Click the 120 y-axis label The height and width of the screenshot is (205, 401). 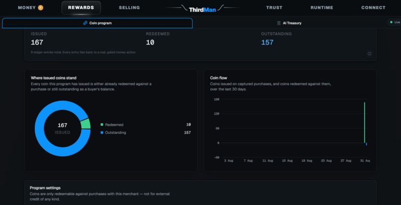216,114
